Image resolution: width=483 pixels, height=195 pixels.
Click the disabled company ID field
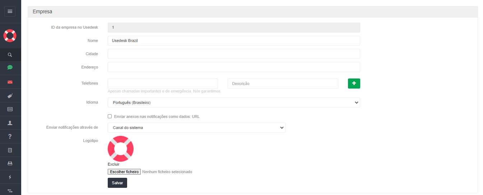234,28
